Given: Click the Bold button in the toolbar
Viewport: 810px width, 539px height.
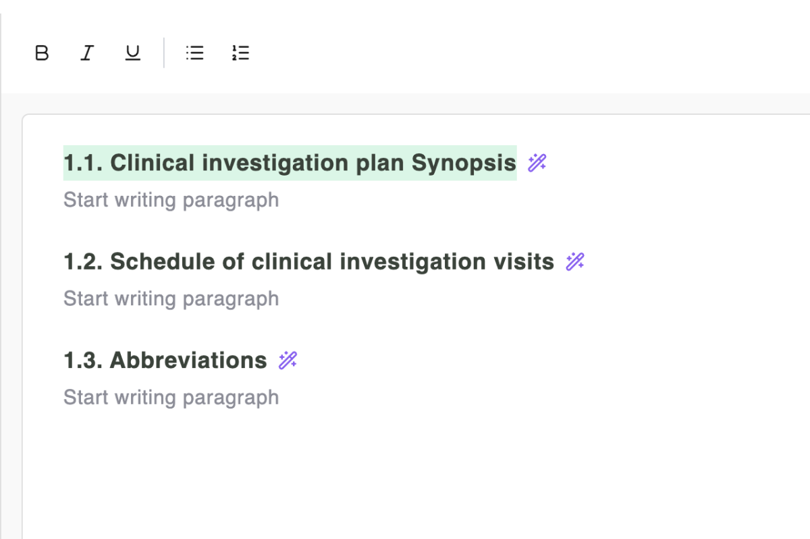Looking at the screenshot, I should (41, 53).
